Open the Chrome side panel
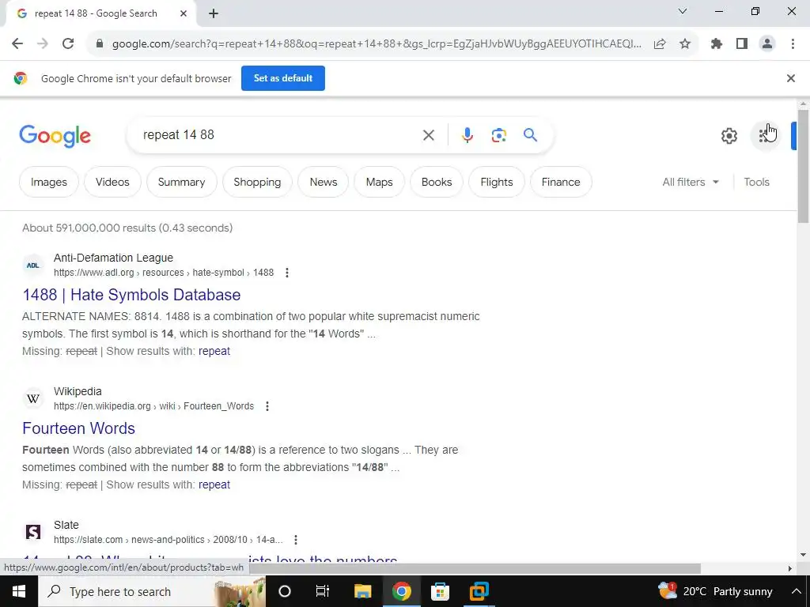The height and width of the screenshot is (607, 810). point(742,44)
